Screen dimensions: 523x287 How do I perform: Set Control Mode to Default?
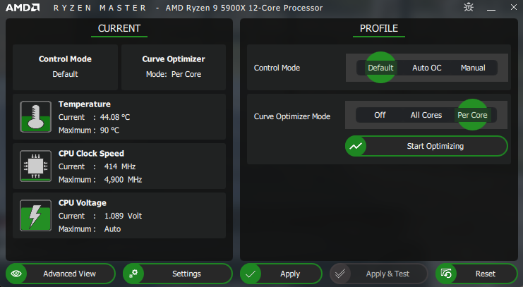click(x=380, y=68)
